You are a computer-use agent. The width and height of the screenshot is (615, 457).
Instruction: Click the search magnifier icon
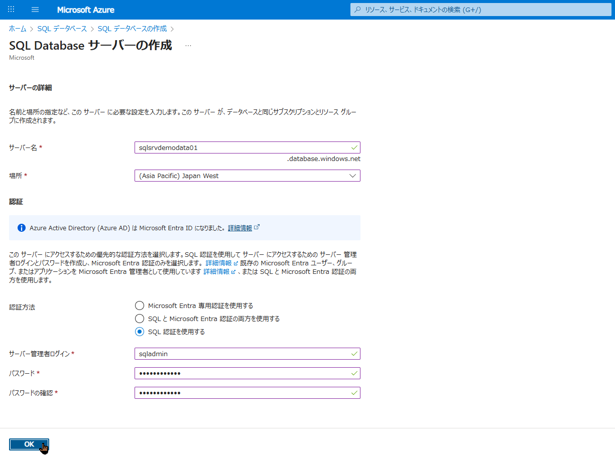pyautogui.click(x=357, y=10)
